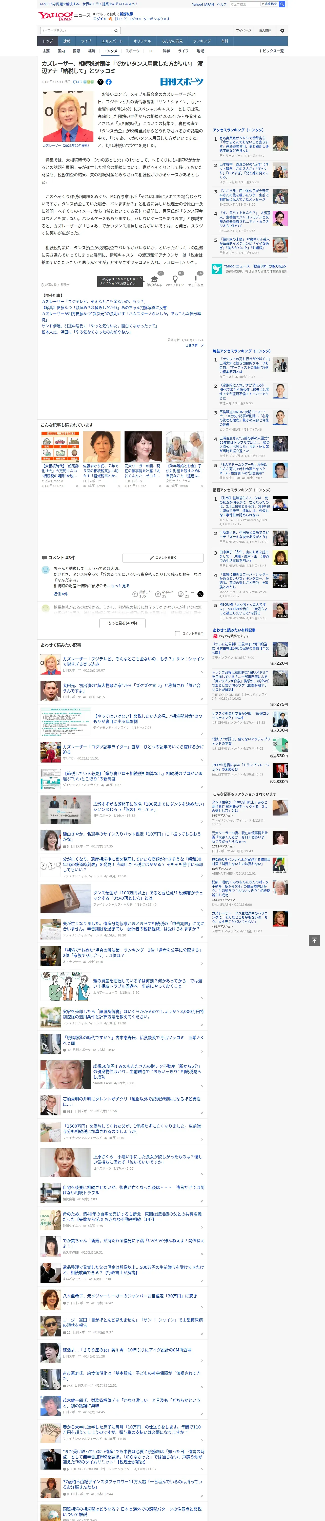Click the keyword search input field

click(x=76, y=31)
